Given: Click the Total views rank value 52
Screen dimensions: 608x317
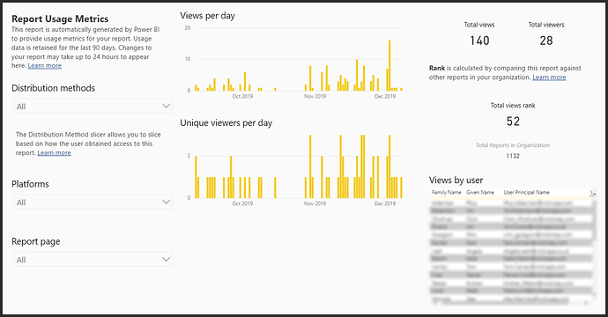Looking at the screenshot, I should 513,122.
